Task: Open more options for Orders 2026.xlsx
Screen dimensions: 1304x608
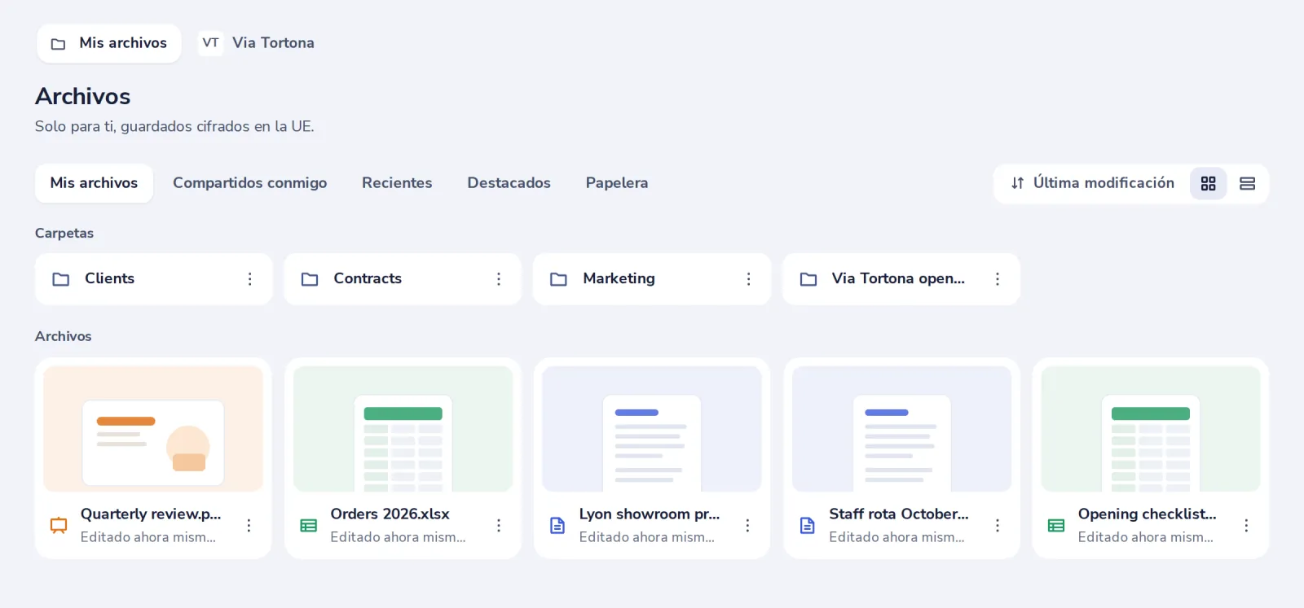Action: tap(499, 526)
